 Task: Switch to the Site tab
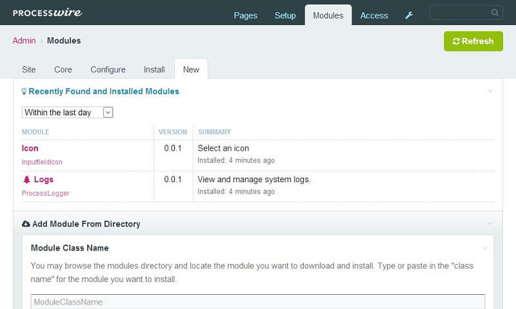coord(28,70)
